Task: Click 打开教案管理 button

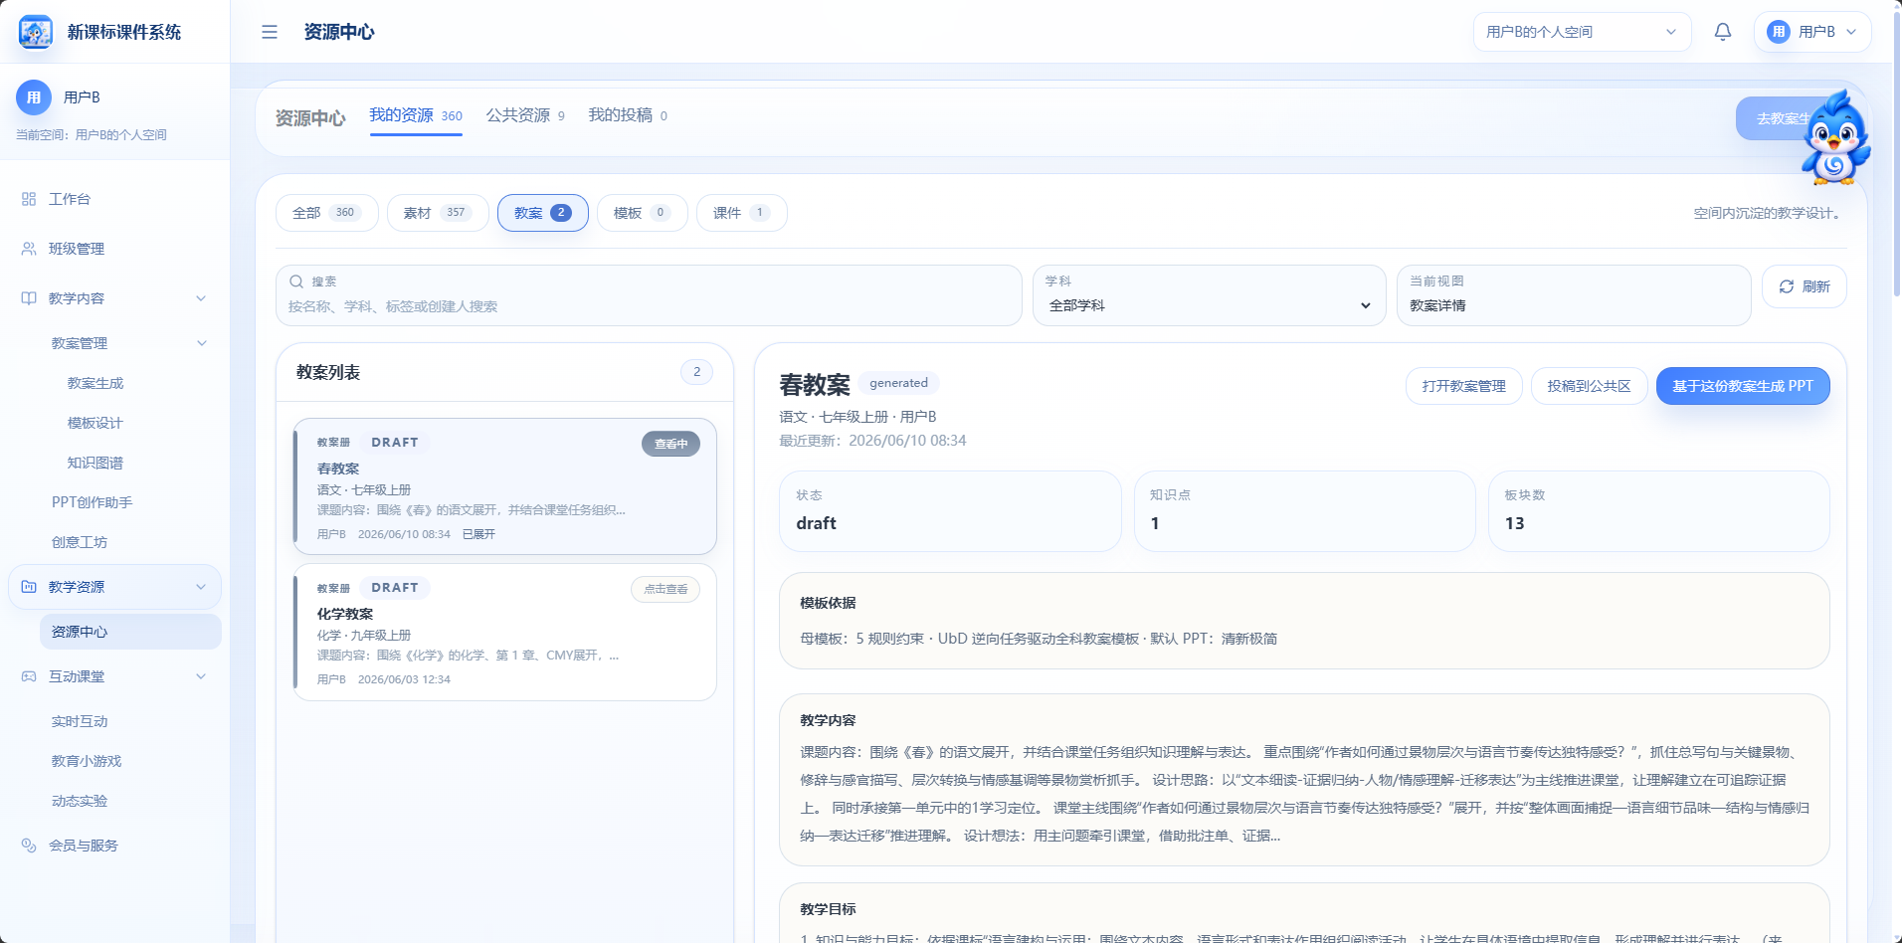Action: pos(1464,386)
